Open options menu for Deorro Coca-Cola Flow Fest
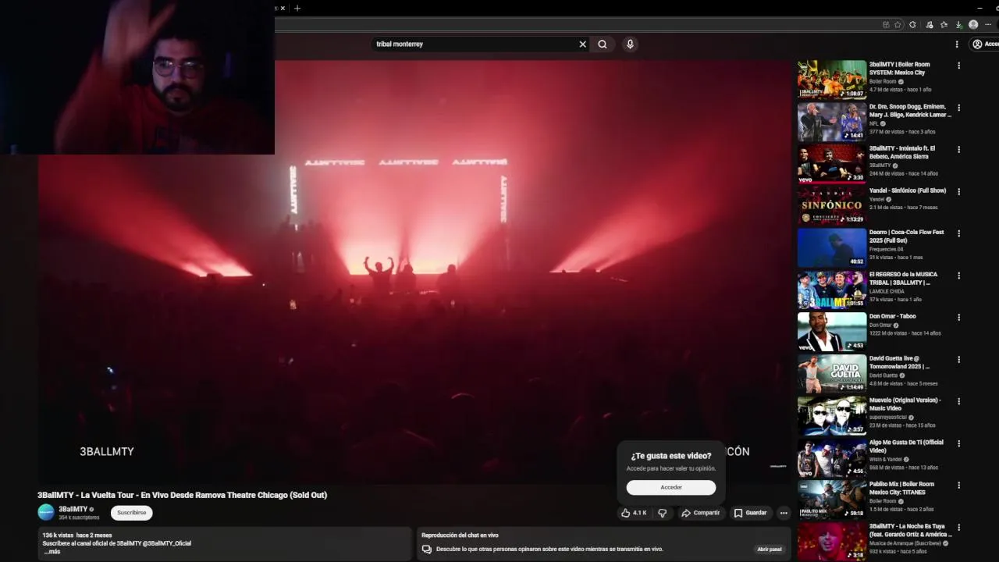999x562 pixels. tap(958, 233)
